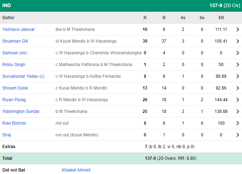Expand Yashasvi Jaiswal's row chevron
The image size is (242, 174).
238,29
